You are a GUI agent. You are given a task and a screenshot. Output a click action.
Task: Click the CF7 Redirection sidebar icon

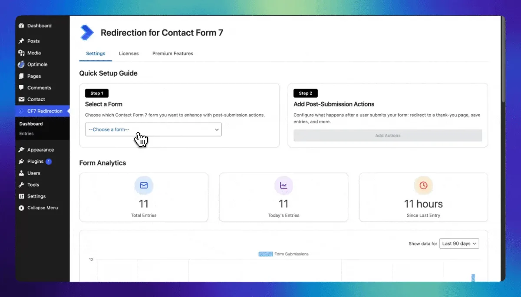(x=21, y=111)
